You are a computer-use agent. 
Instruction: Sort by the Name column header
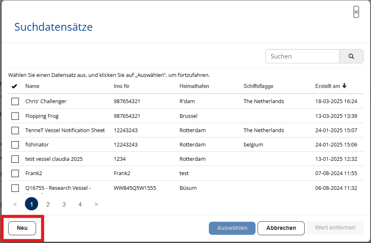(32, 86)
